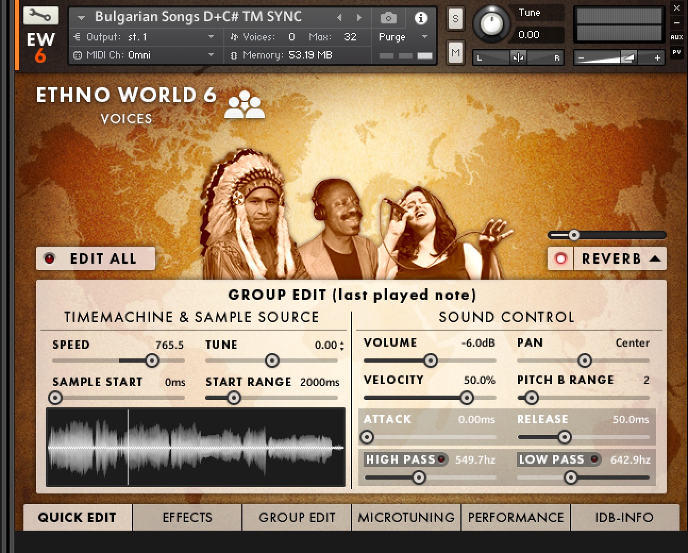The image size is (688, 553).
Task: Enable the HIGH PASS filter LED
Action: (441, 459)
